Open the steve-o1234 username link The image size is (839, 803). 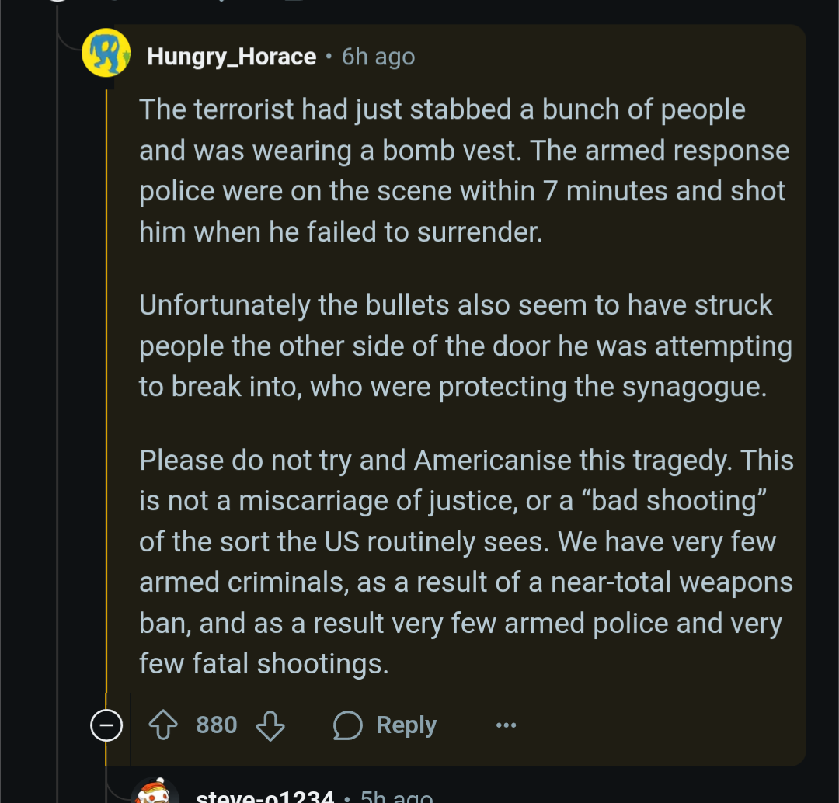point(264,795)
